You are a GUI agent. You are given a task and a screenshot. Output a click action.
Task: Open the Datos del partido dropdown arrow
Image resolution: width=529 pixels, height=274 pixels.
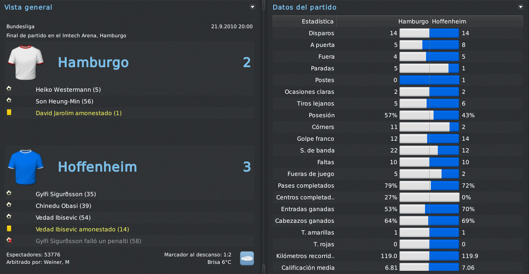coord(520,7)
